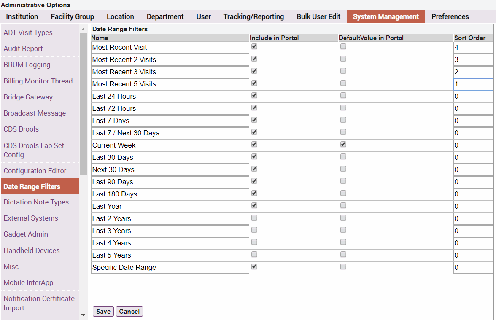
Task: Open Broadcast Message page
Action: (x=40, y=113)
